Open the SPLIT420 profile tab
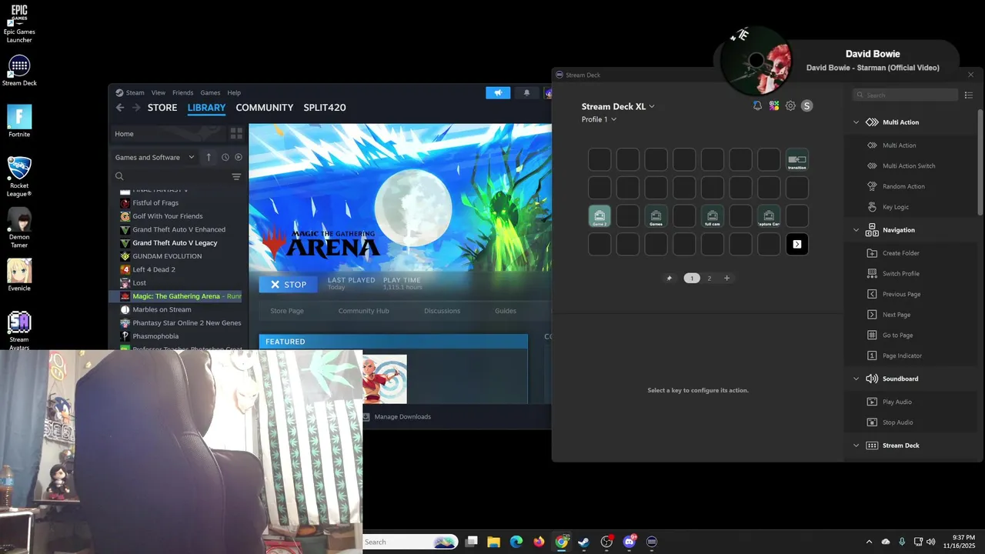Image resolution: width=985 pixels, height=554 pixels. pyautogui.click(x=325, y=108)
